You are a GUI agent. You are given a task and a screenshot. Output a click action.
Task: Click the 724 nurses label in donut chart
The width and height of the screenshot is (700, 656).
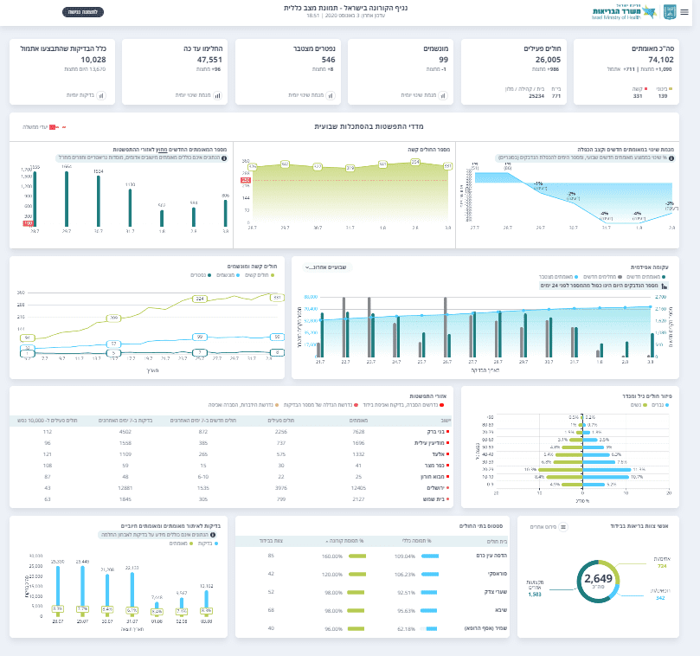coord(662,566)
